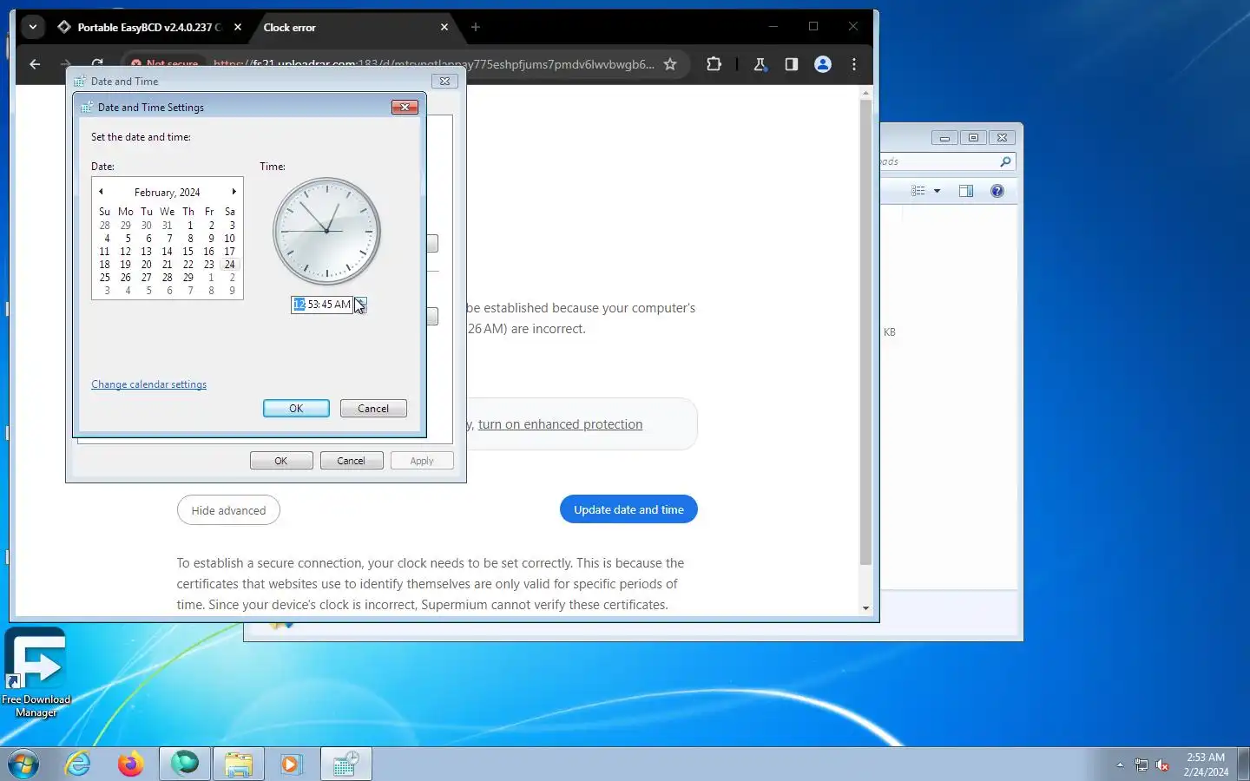Close the Date and Time window

(444, 81)
